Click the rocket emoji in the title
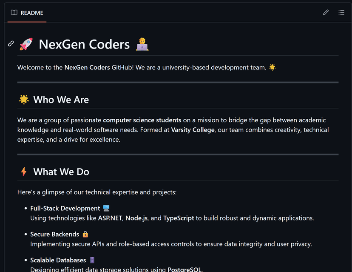This screenshot has height=272, width=352. pos(26,44)
